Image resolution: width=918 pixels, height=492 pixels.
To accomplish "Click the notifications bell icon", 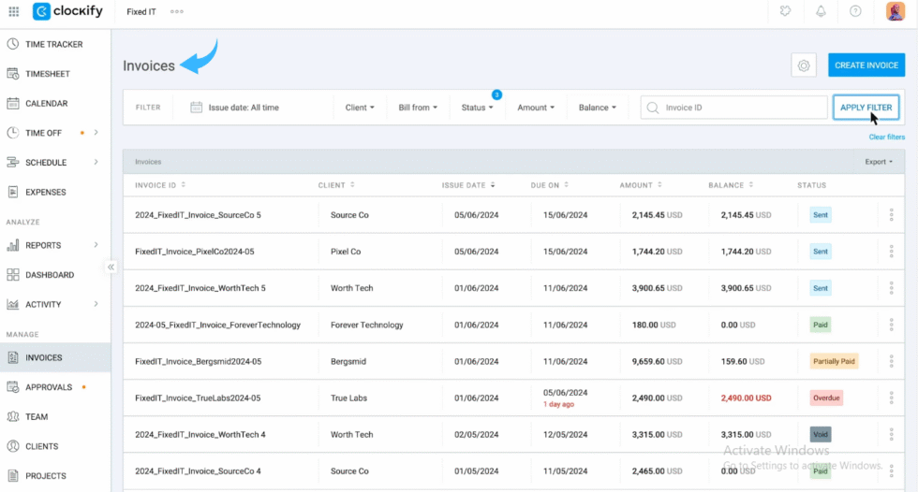I will tap(821, 11).
